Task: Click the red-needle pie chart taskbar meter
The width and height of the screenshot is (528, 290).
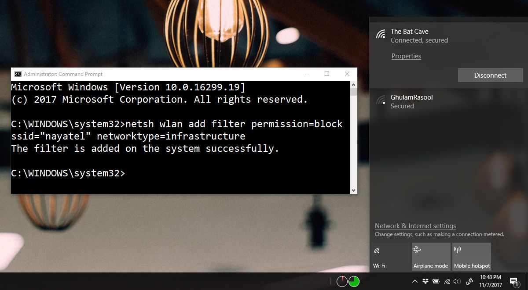Action: point(342,281)
